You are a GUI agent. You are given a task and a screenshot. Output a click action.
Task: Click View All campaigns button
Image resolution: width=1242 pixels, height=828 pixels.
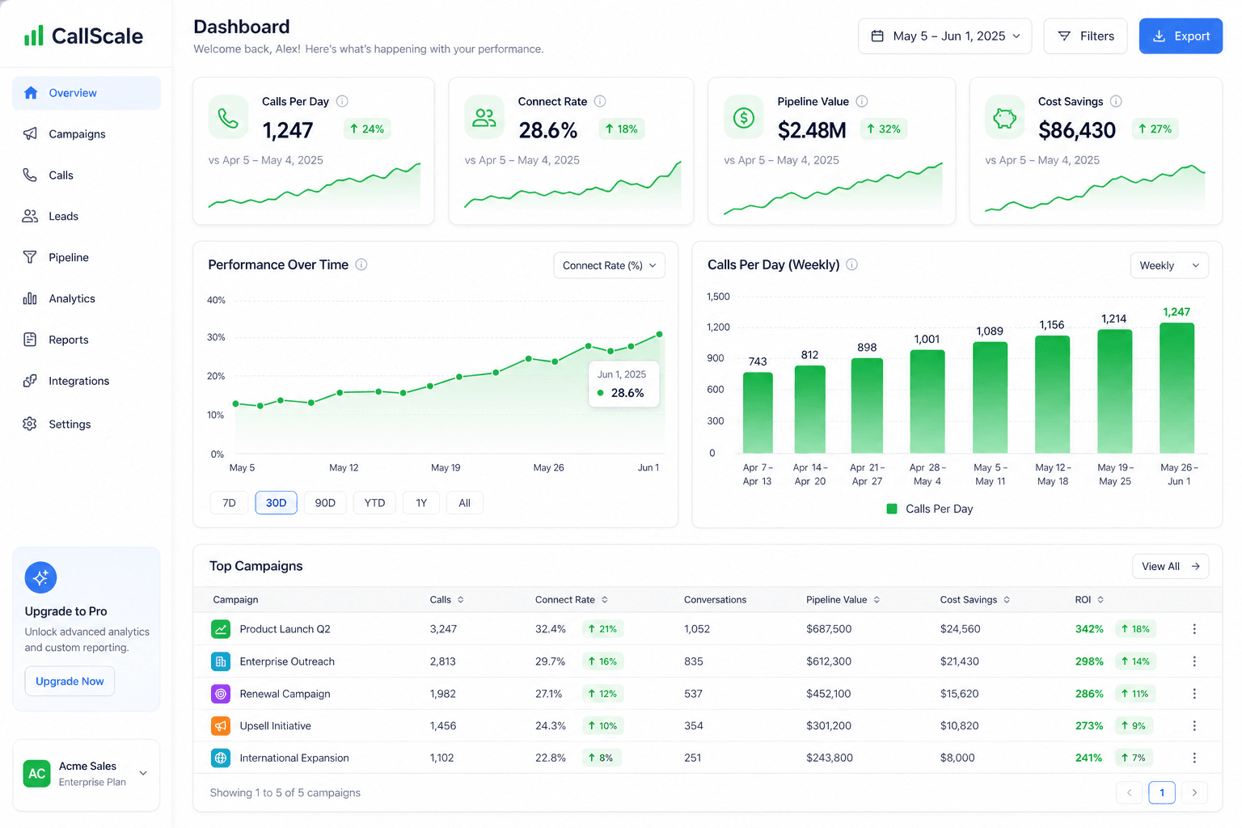[x=1170, y=567]
